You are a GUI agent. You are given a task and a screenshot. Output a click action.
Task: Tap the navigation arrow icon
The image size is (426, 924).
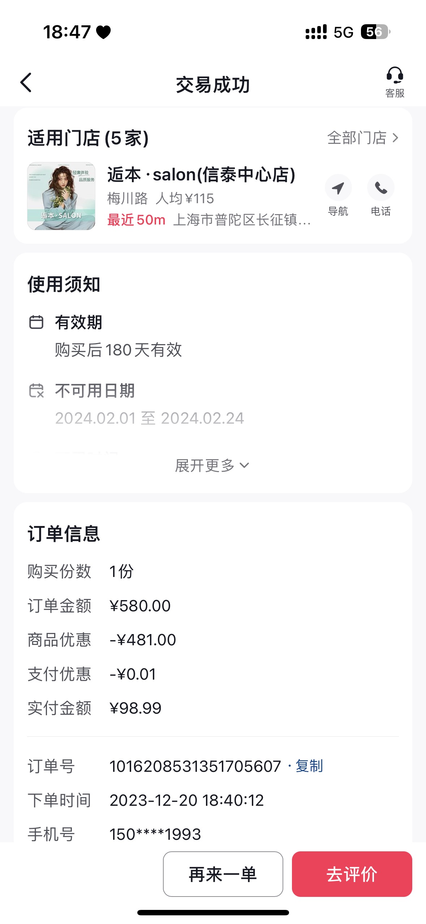click(x=338, y=188)
